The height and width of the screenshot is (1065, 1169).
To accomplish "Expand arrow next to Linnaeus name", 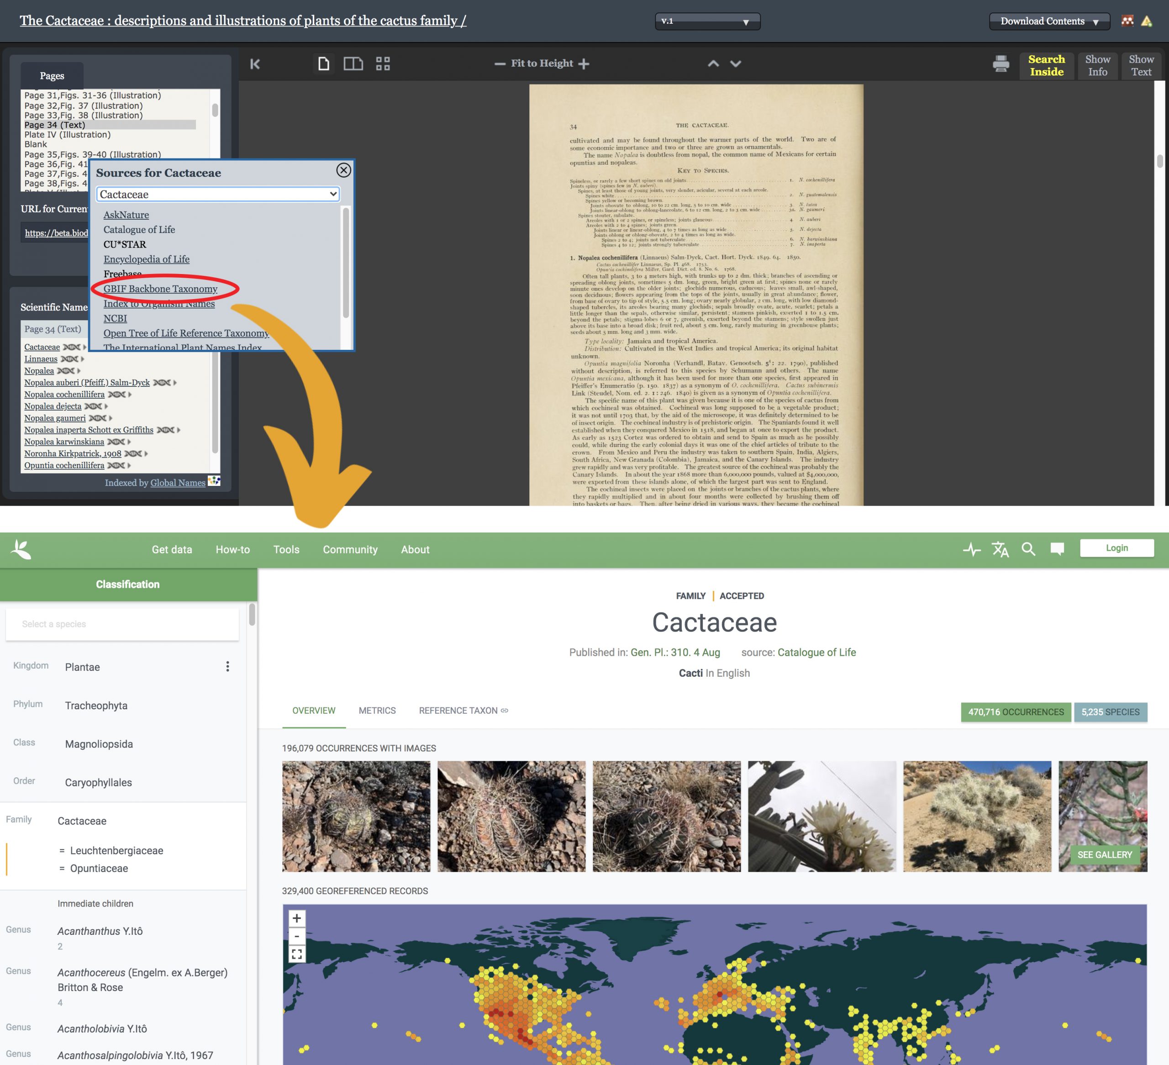I will pyautogui.click(x=82, y=359).
